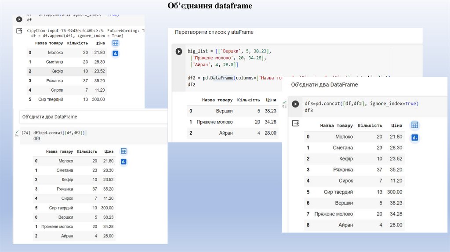The height and width of the screenshot is (252, 450).
Task: Click the output icon below the ignore_index concat cell
Action: click(295, 123)
